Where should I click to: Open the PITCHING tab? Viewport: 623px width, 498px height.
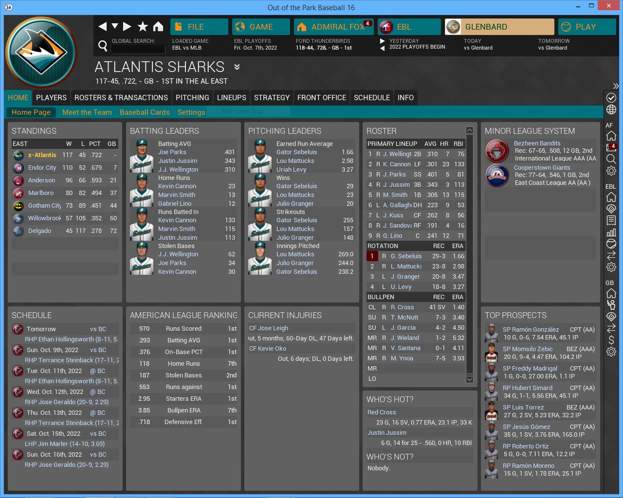(192, 98)
